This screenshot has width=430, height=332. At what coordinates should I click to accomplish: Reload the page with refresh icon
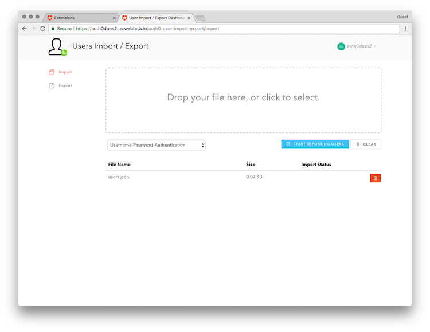pyautogui.click(x=42, y=29)
